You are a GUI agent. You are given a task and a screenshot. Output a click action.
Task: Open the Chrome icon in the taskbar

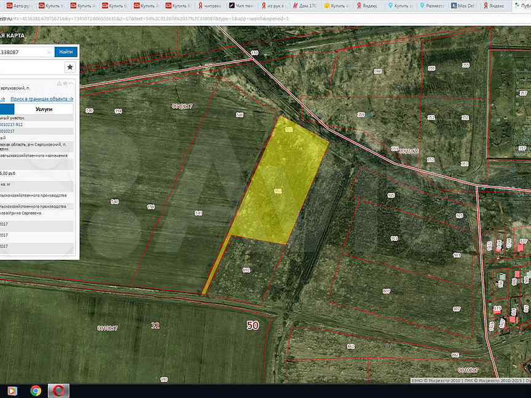click(36, 391)
